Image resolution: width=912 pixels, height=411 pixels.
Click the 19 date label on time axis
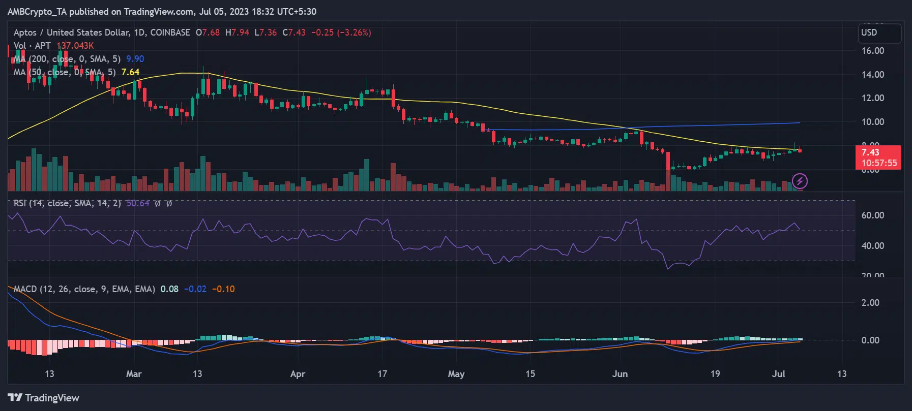(x=715, y=374)
